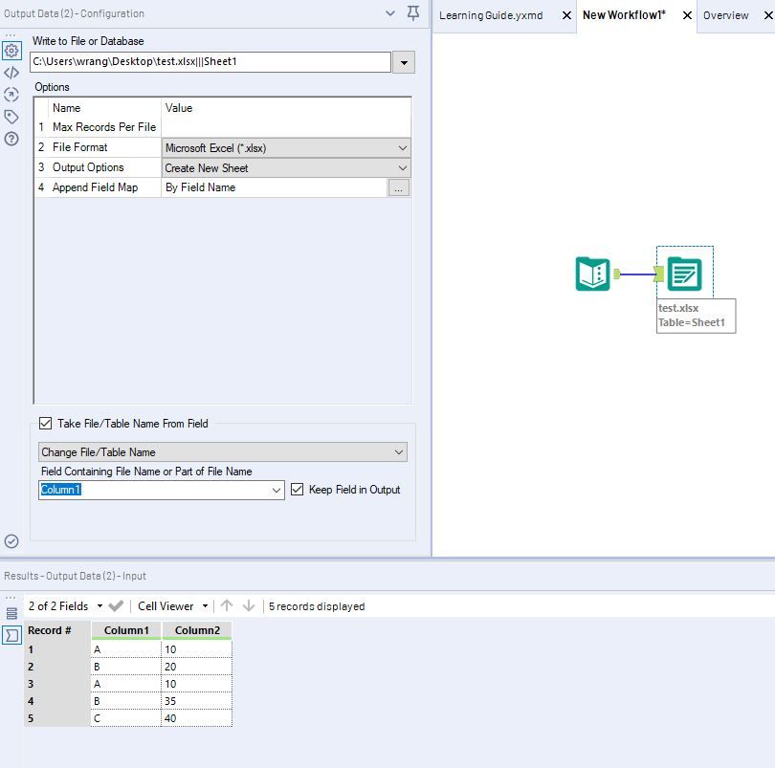Select the Text Input tool on canvas
The image size is (775, 768).
593,274
